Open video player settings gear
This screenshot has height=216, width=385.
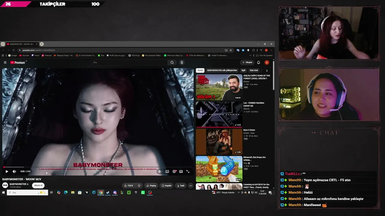[174, 172]
